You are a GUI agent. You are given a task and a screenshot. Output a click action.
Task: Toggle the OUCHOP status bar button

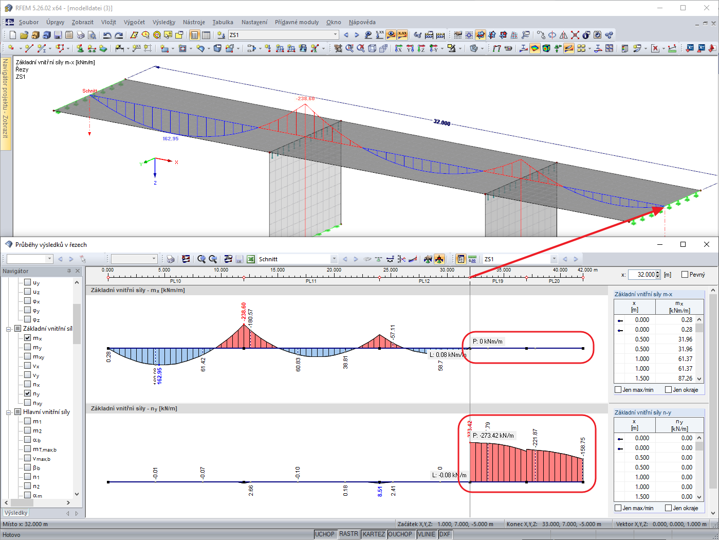pyautogui.click(x=400, y=534)
